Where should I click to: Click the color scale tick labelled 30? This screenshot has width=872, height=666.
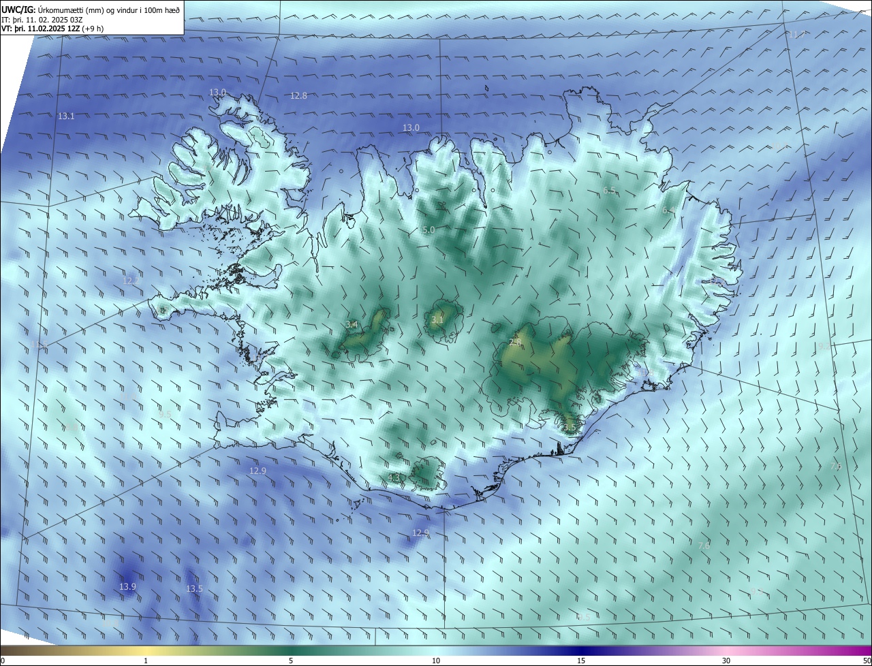click(726, 661)
